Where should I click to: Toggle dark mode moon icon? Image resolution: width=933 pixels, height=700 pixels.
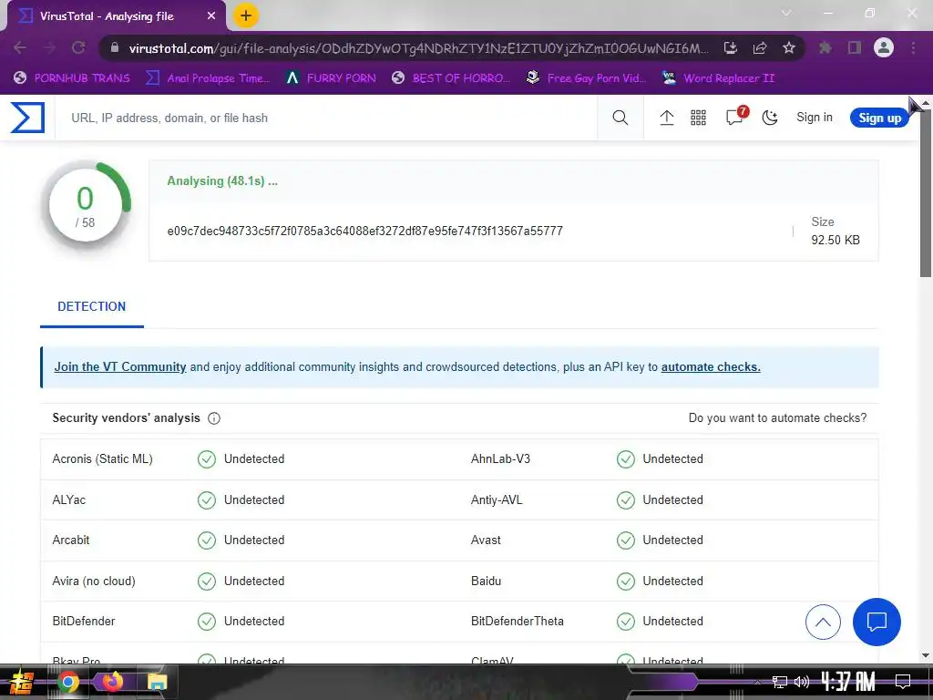[x=770, y=118]
